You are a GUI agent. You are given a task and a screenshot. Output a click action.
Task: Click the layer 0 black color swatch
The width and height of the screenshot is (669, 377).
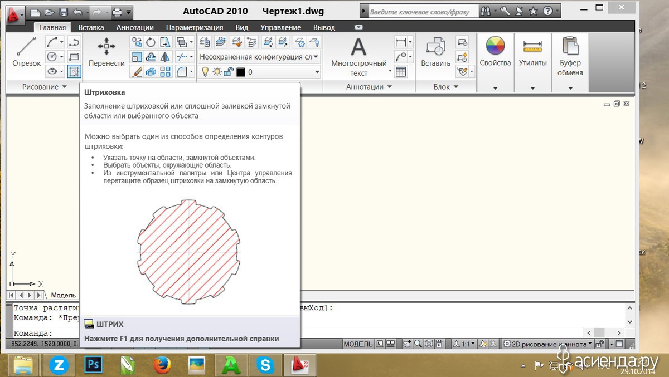pyautogui.click(x=241, y=72)
